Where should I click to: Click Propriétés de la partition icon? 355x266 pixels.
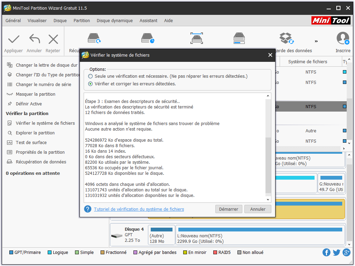pos(10,152)
